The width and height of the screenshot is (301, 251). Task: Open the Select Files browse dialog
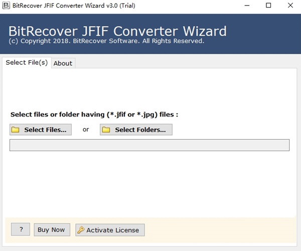[41, 130]
